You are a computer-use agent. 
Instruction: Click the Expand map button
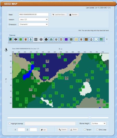[x=63, y=129]
